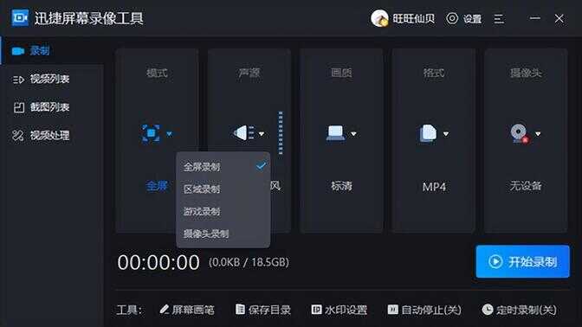Choose 游戏录制 from the mode menu
Screen dimensions: 582x327
[x=223, y=211]
